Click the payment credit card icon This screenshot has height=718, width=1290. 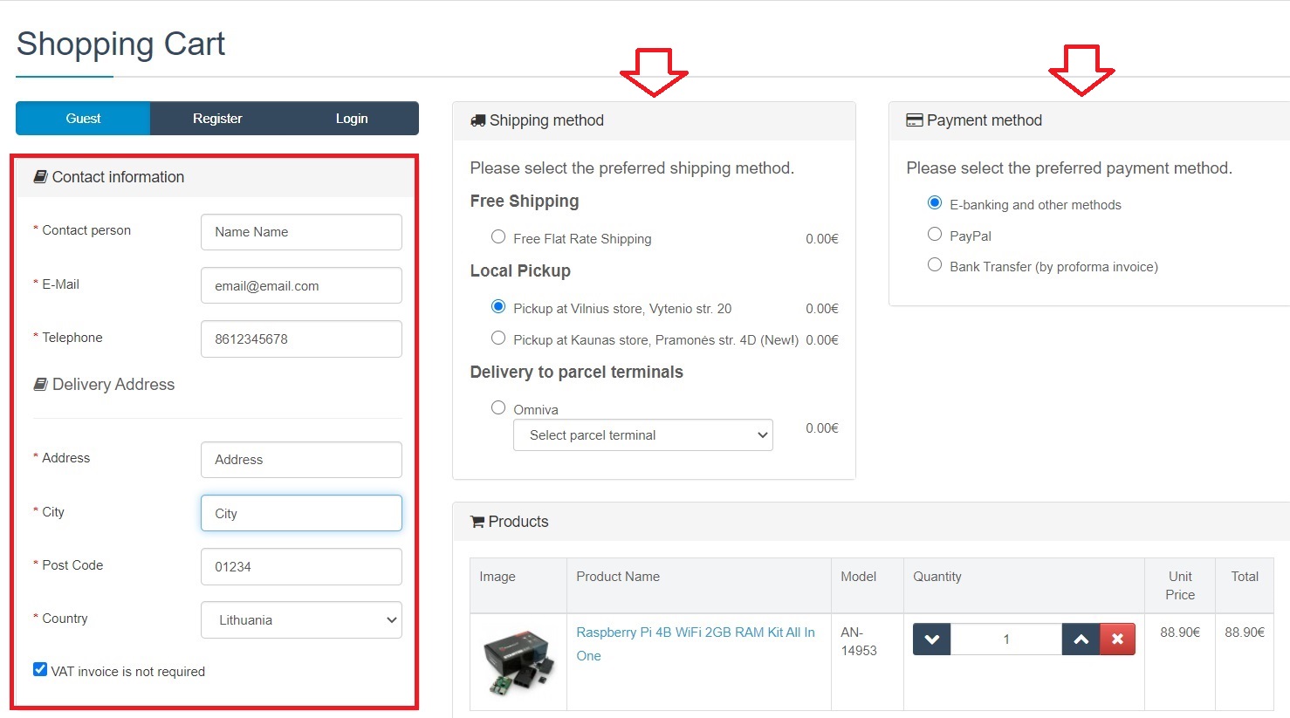(x=914, y=120)
